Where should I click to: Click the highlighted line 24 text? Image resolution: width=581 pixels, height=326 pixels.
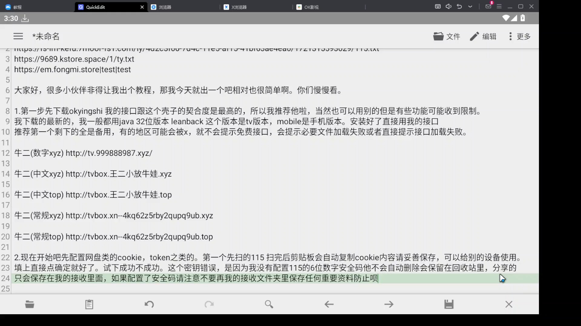click(x=196, y=278)
